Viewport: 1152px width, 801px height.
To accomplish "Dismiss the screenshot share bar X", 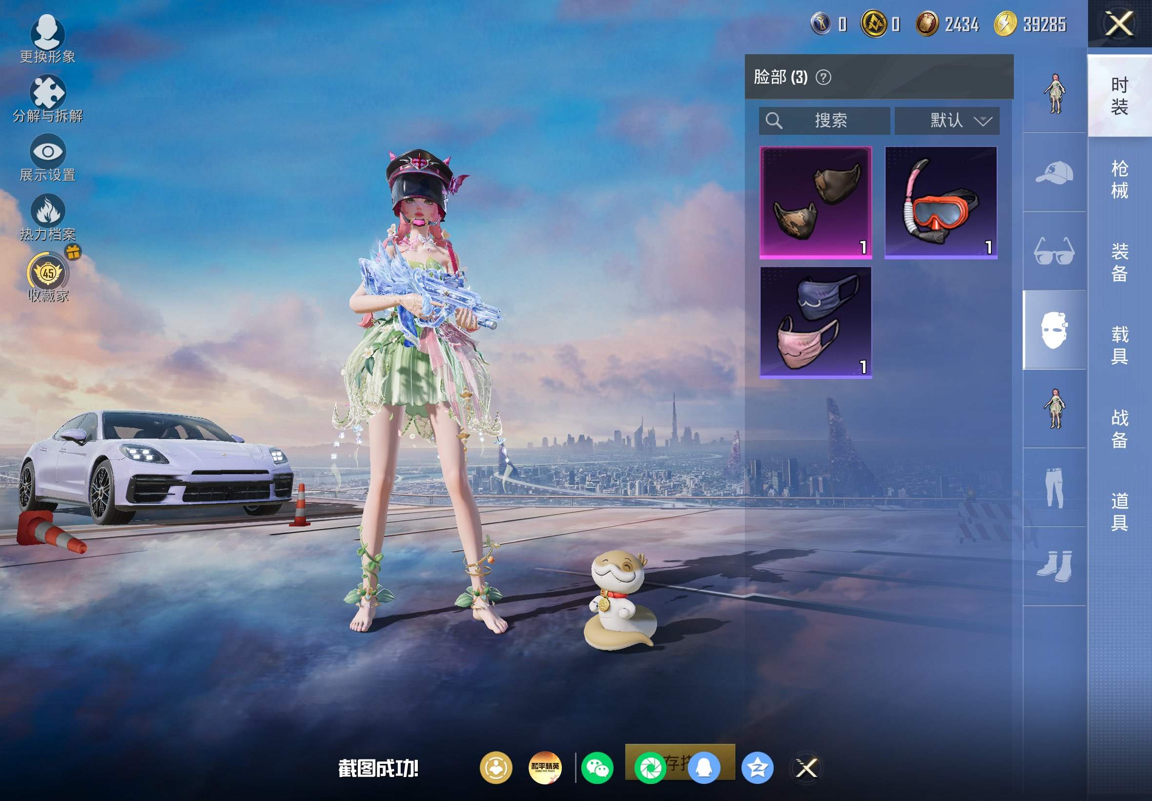I will coord(806,767).
